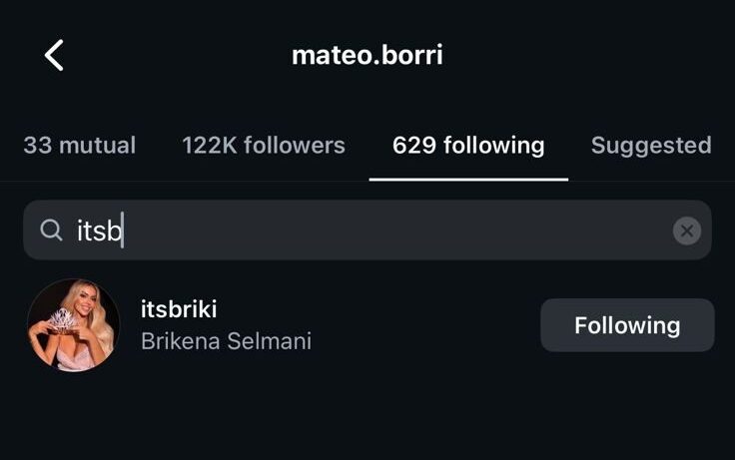Go back from the mateo.borri following list
Screen dimensions: 735x460
click(x=54, y=55)
